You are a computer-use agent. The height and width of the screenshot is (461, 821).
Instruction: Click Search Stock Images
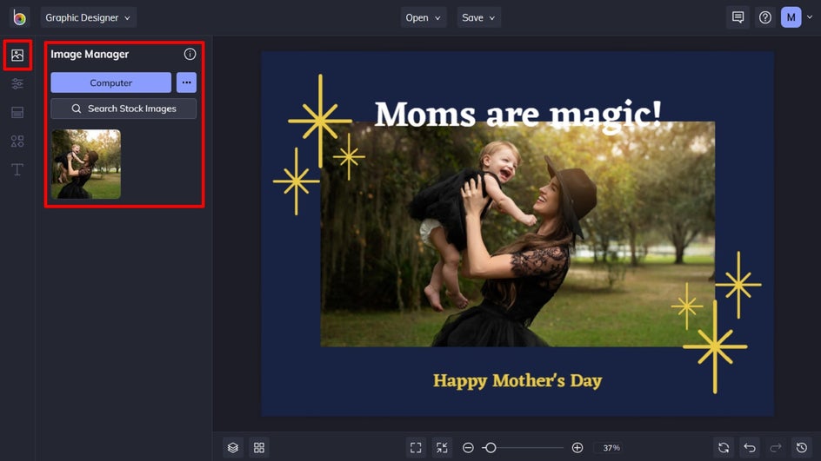point(123,109)
